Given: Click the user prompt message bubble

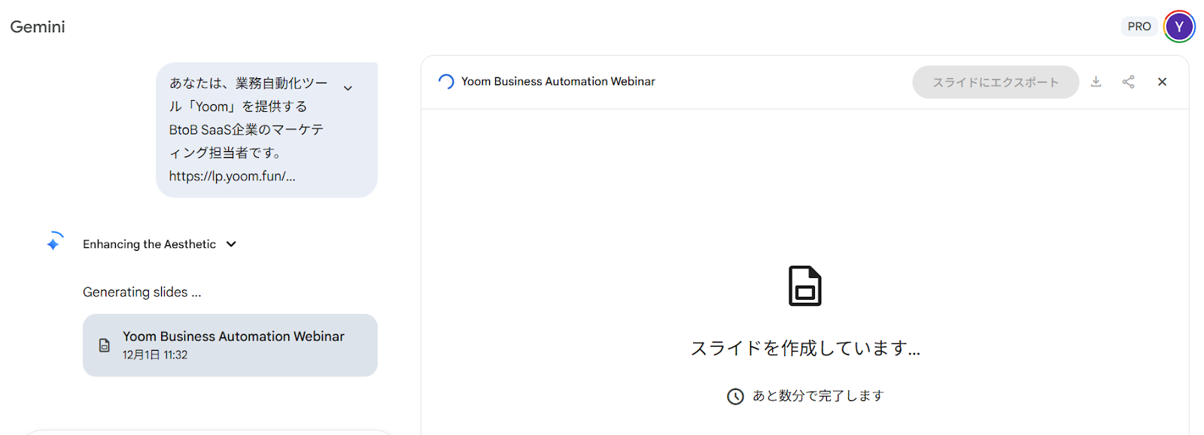Looking at the screenshot, I should (266, 130).
